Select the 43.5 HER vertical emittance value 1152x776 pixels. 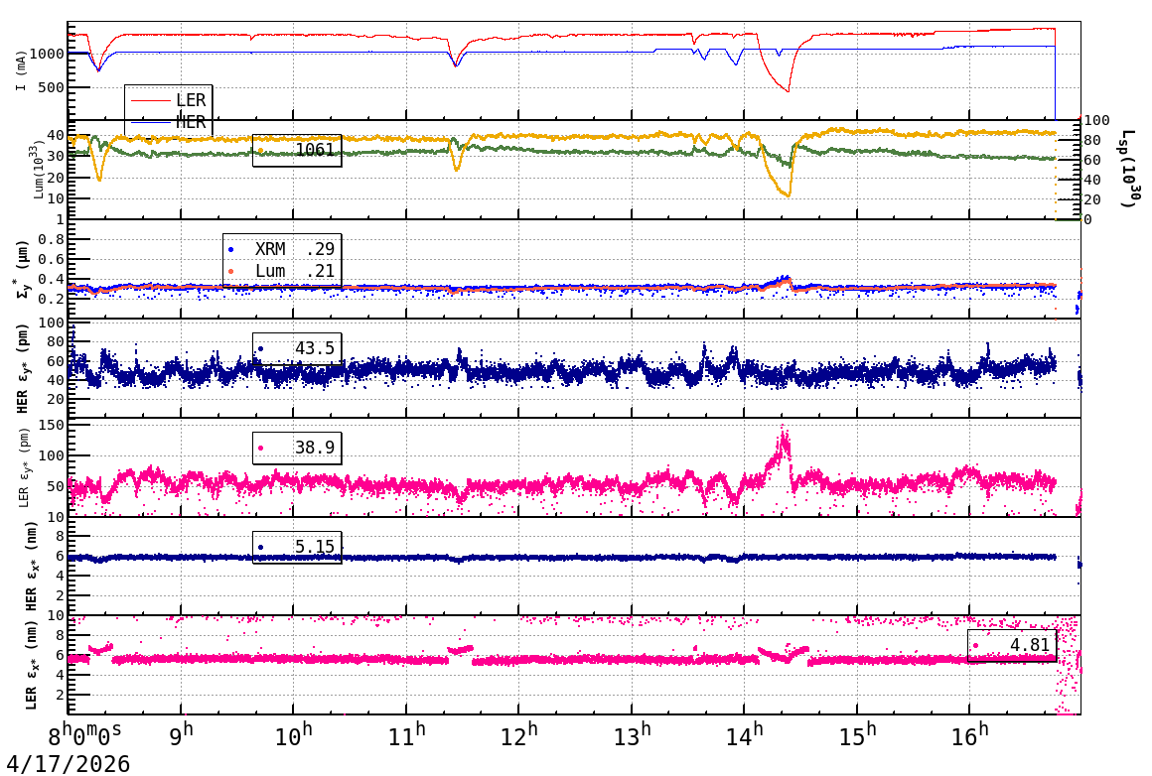pos(297,348)
